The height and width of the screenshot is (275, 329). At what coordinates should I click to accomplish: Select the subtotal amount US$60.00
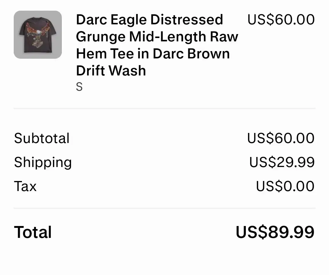(x=281, y=138)
